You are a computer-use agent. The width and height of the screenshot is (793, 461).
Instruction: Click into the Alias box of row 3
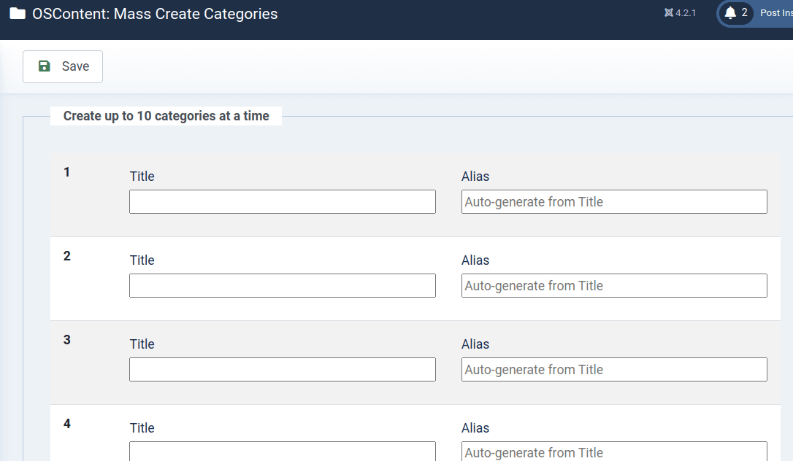(613, 370)
